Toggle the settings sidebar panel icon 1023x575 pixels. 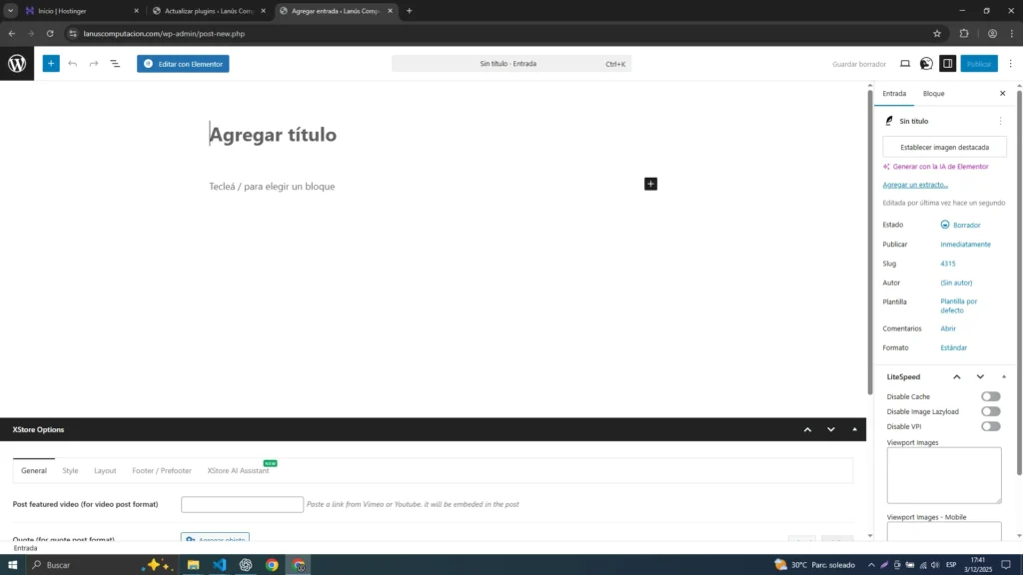tap(948, 64)
